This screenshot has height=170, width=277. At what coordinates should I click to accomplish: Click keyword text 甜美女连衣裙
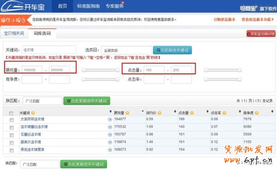click(x=31, y=142)
